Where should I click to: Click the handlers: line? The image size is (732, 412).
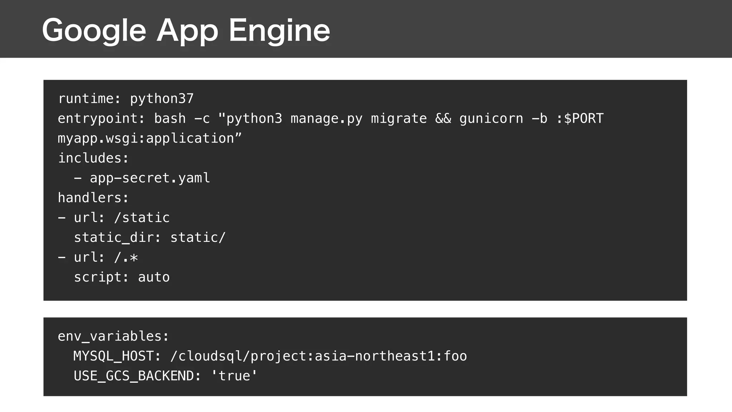(93, 198)
